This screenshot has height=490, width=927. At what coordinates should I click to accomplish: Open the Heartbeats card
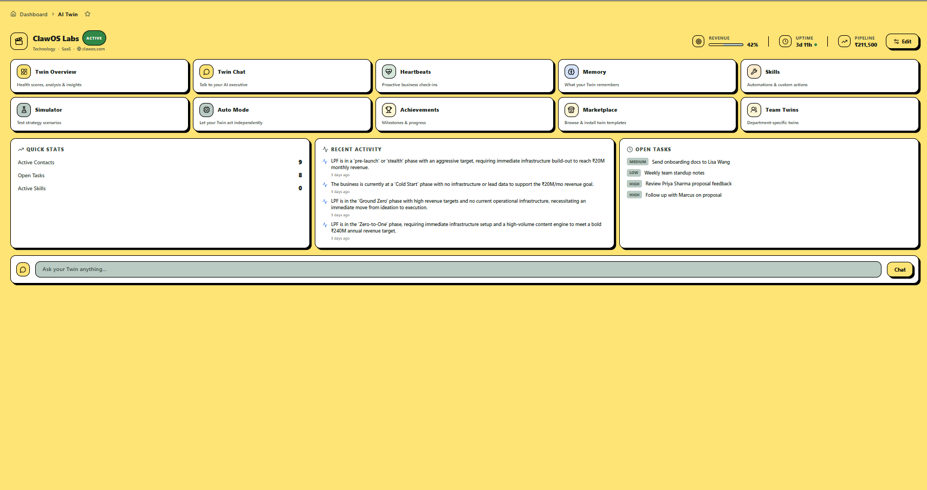click(465, 76)
